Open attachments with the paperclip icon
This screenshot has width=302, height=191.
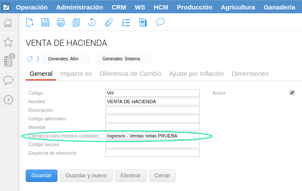(x=108, y=23)
